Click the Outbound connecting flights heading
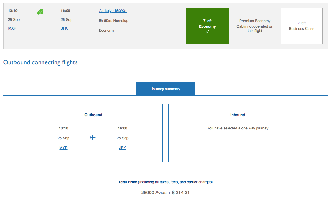The height and width of the screenshot is (199, 333). 40,62
